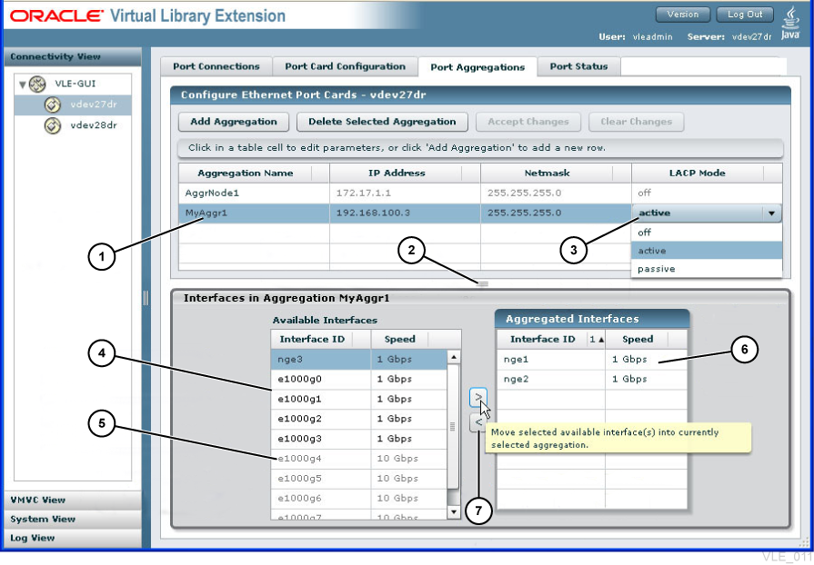Click the Log Out button
Image resolution: width=814 pixels, height=565 pixels.
[745, 15]
